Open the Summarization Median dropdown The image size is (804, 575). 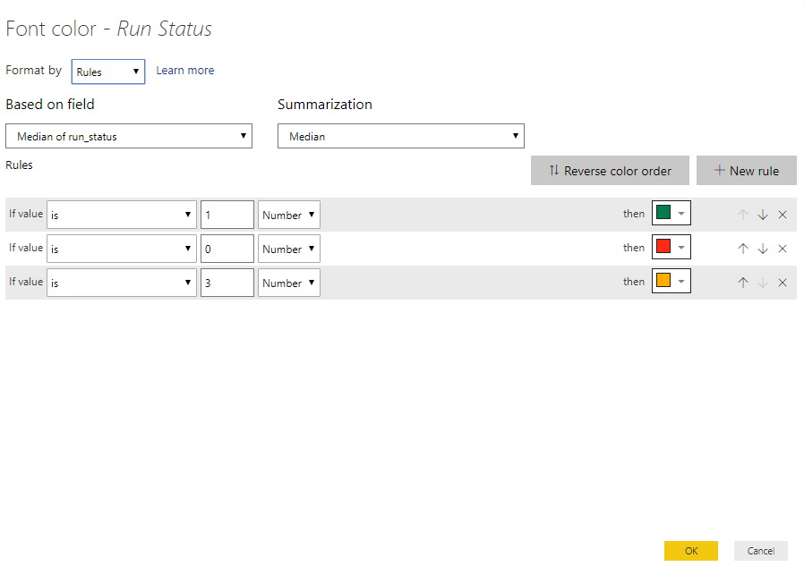pyautogui.click(x=401, y=136)
